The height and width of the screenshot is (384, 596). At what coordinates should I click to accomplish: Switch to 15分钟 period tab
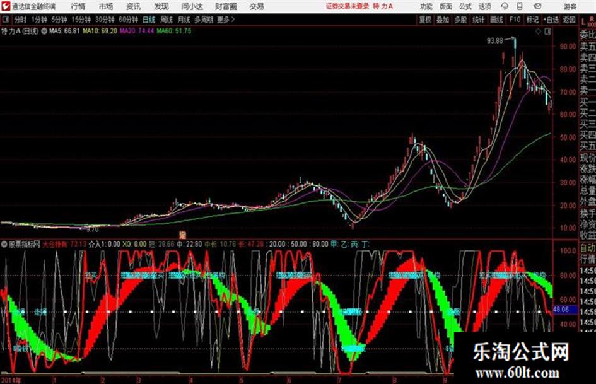pos(81,20)
